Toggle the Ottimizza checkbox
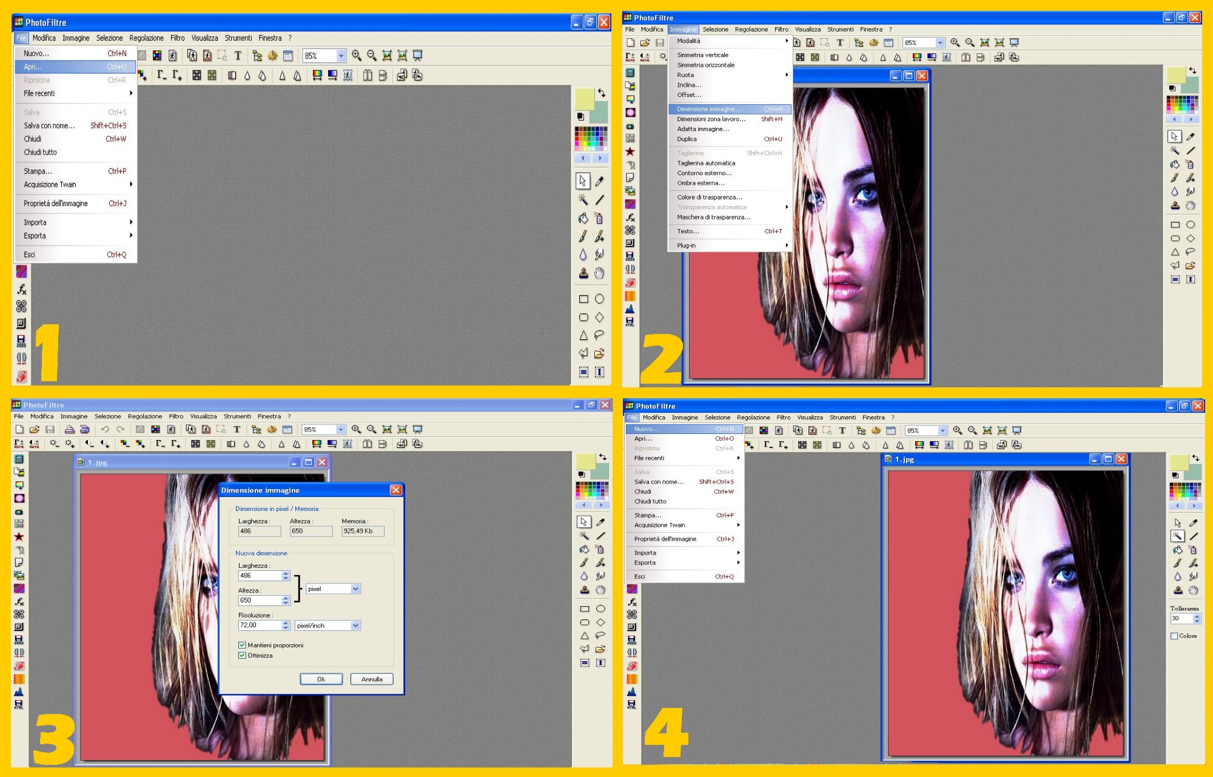The height and width of the screenshot is (777, 1213). pos(242,655)
